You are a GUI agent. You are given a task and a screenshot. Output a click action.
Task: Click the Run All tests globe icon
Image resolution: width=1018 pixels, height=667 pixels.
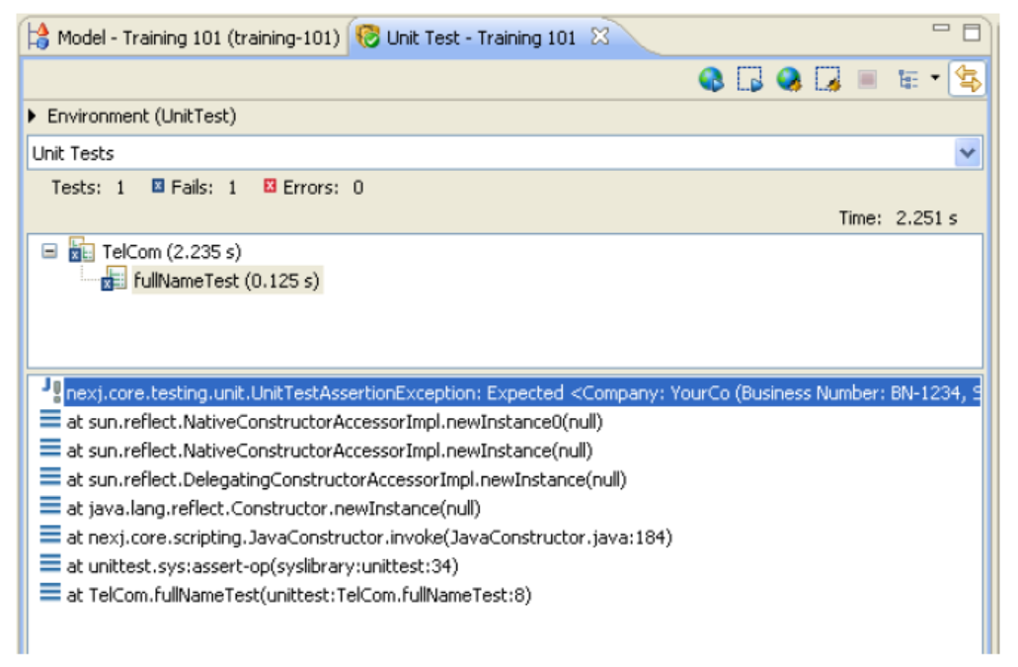click(711, 80)
